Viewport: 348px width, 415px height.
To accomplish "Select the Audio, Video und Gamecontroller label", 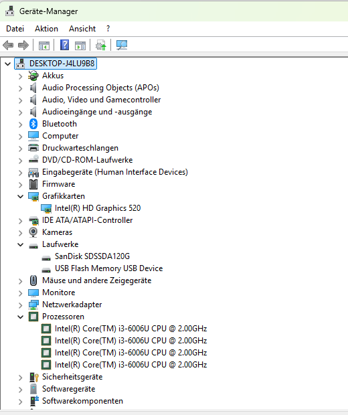I will 101,100.
